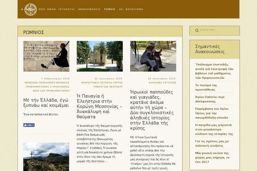Click the excerpt starting 'Ἡ ἀνακάλυψη τῆς θαυματουργικῆς'

tap(99, 143)
